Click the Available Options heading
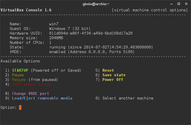The height and width of the screenshot is (125, 191). tap(20, 61)
